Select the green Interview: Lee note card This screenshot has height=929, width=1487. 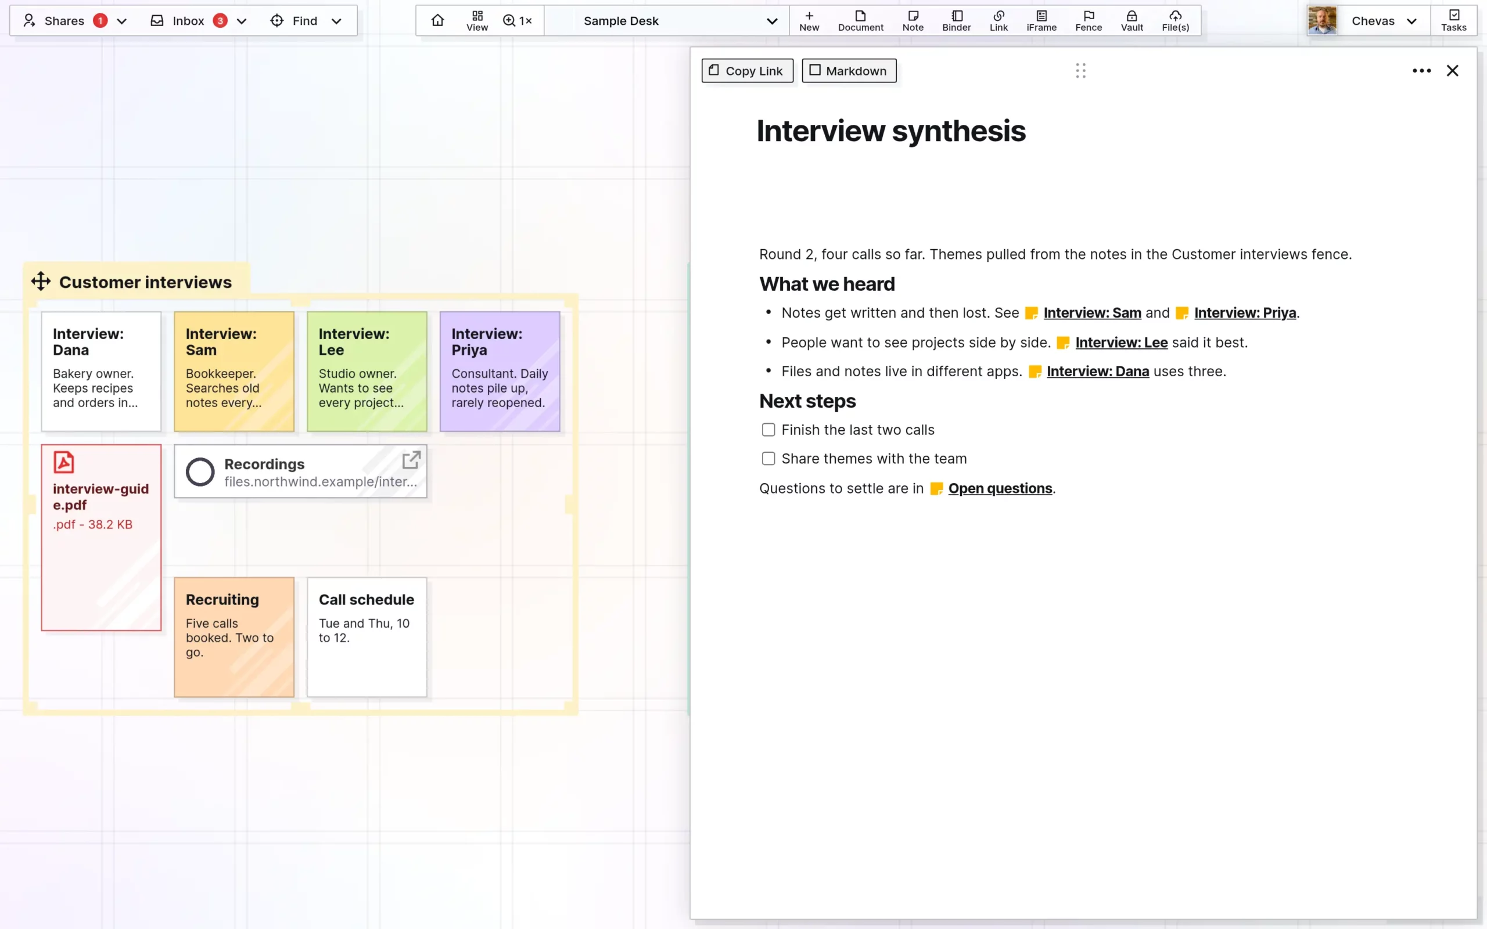[367, 371]
